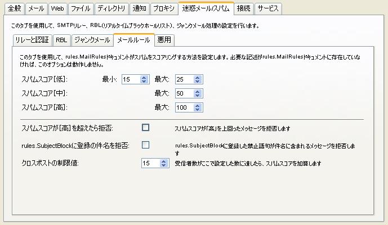Decrease the medium spam score 最大 value
This screenshot has width=388, height=225.
pyautogui.click(x=198, y=96)
